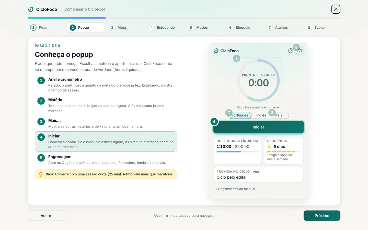Go to step 7 Atalhos
This screenshot has width=368, height=230.
click(x=282, y=28)
